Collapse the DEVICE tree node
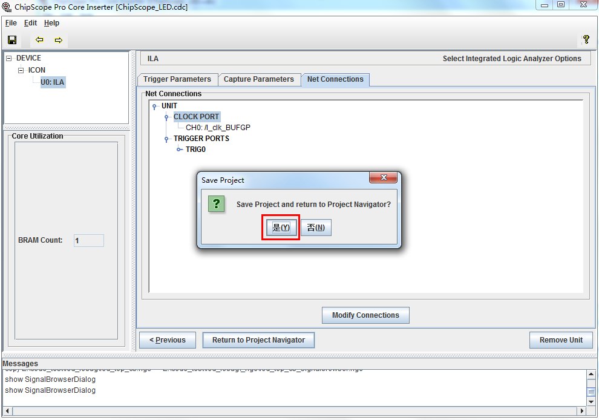This screenshot has width=599, height=420. coord(9,59)
